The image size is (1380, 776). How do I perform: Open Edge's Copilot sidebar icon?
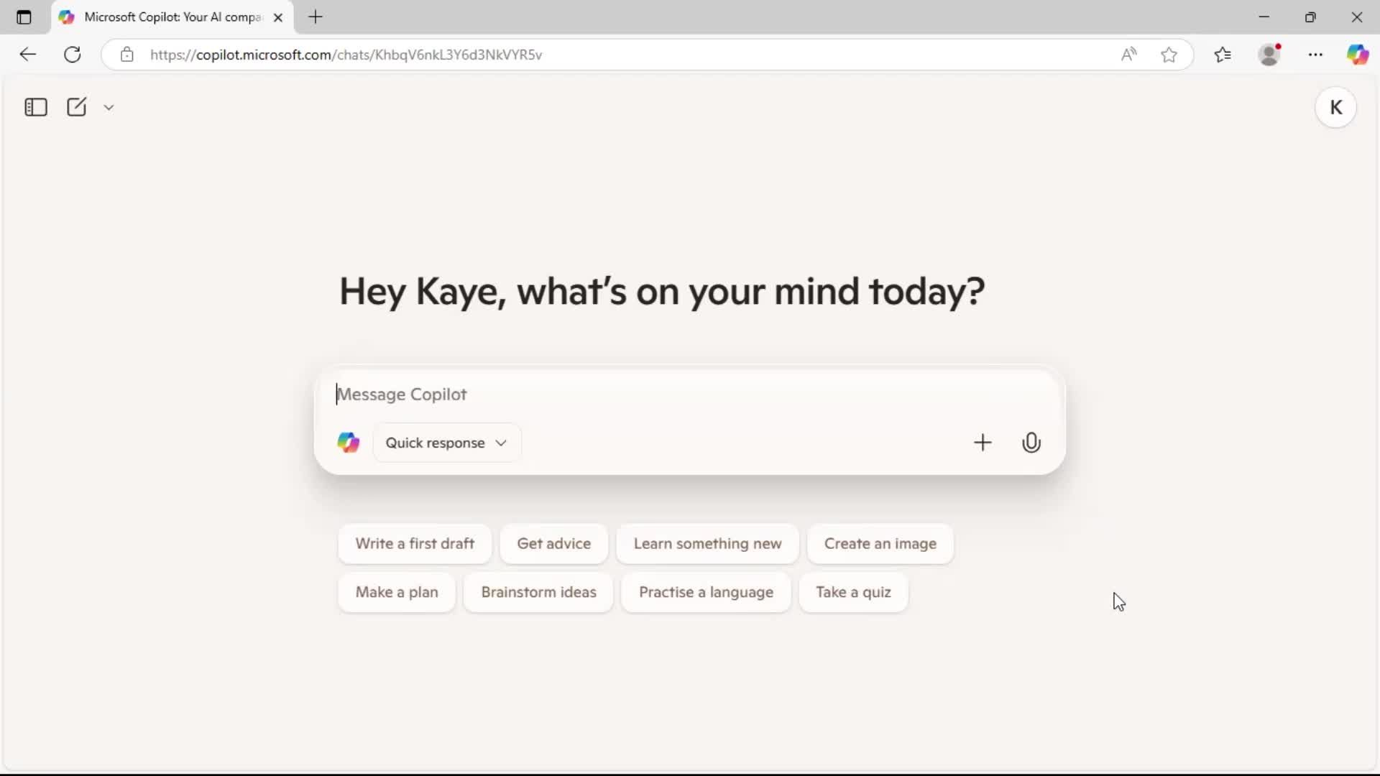click(x=1359, y=54)
